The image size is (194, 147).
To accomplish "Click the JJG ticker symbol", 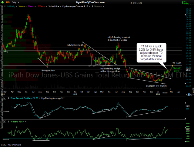I will pos(7,2).
